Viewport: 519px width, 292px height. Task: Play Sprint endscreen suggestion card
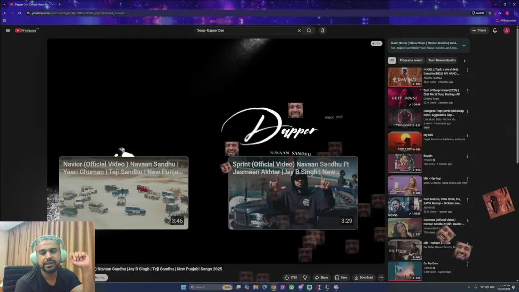tap(293, 193)
